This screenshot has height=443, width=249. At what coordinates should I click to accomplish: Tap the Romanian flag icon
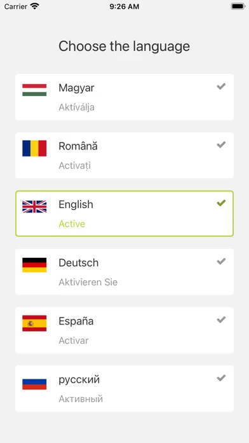point(34,148)
